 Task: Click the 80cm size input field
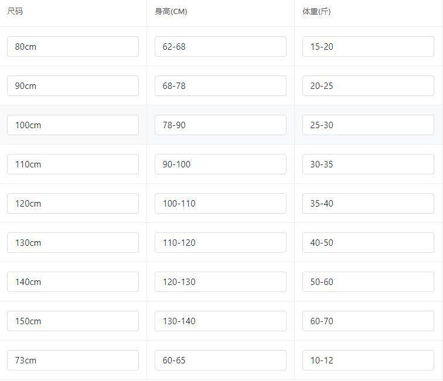point(73,47)
